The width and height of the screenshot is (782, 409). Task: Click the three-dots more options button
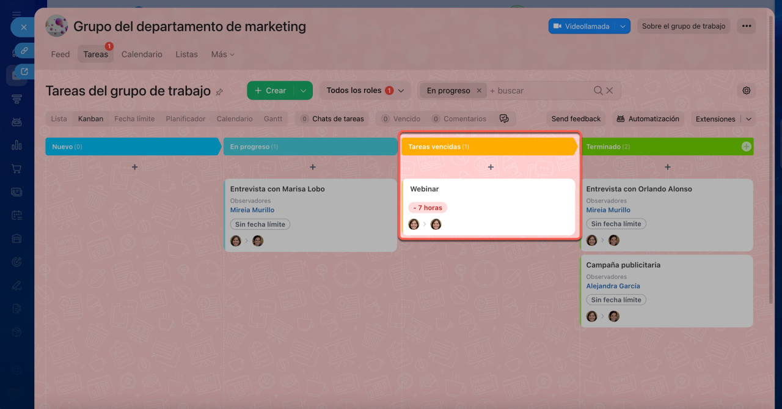click(x=745, y=26)
